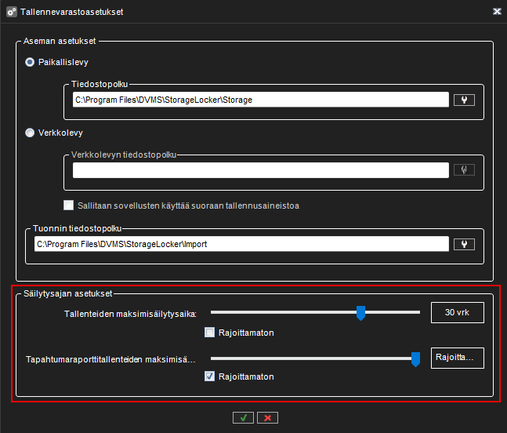Select the Paikallislevy radio button
Viewport: 507px width, 433px height.
(x=31, y=61)
